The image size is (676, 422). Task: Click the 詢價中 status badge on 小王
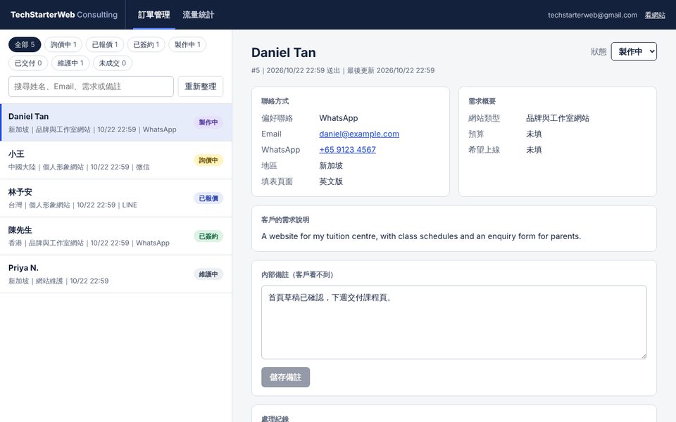click(x=208, y=160)
